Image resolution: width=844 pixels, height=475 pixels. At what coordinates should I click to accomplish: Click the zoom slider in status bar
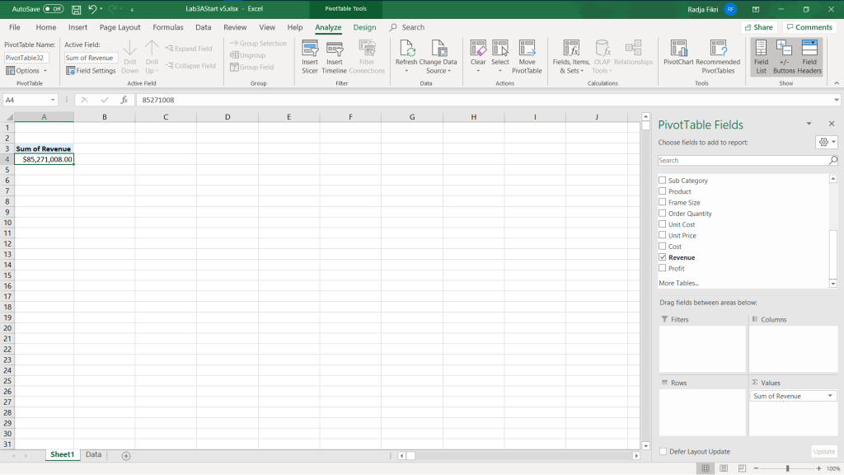787,468
